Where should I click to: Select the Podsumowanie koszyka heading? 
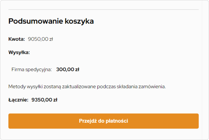51,21
